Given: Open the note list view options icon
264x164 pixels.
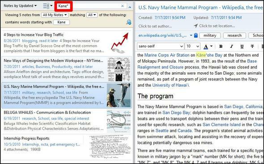Looking at the screenshot, I should (x=47, y=6).
